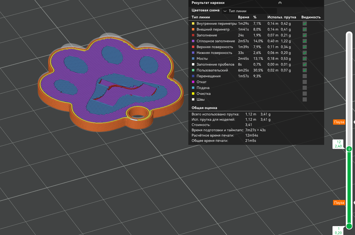Click the lower pause marker label
355x235 pixels.
click(339, 203)
